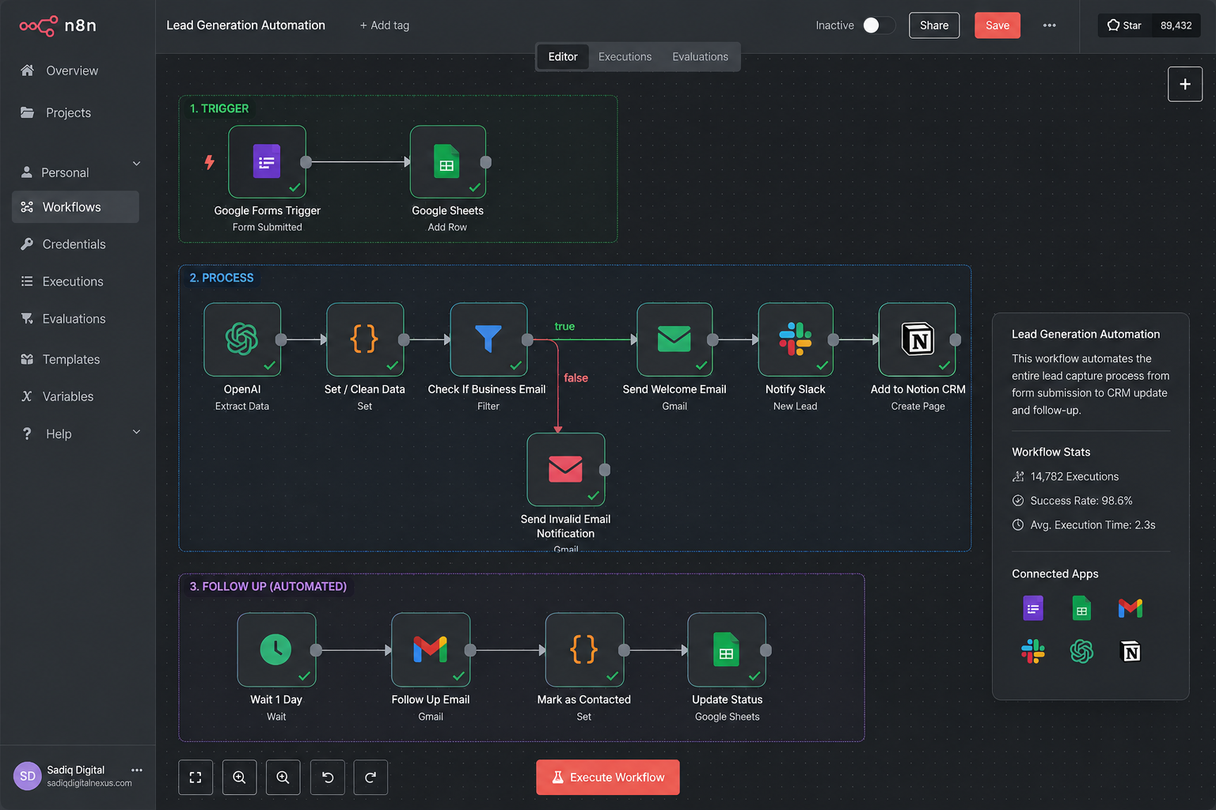Click the SD user avatar
This screenshot has width=1216, height=810.
(28, 776)
